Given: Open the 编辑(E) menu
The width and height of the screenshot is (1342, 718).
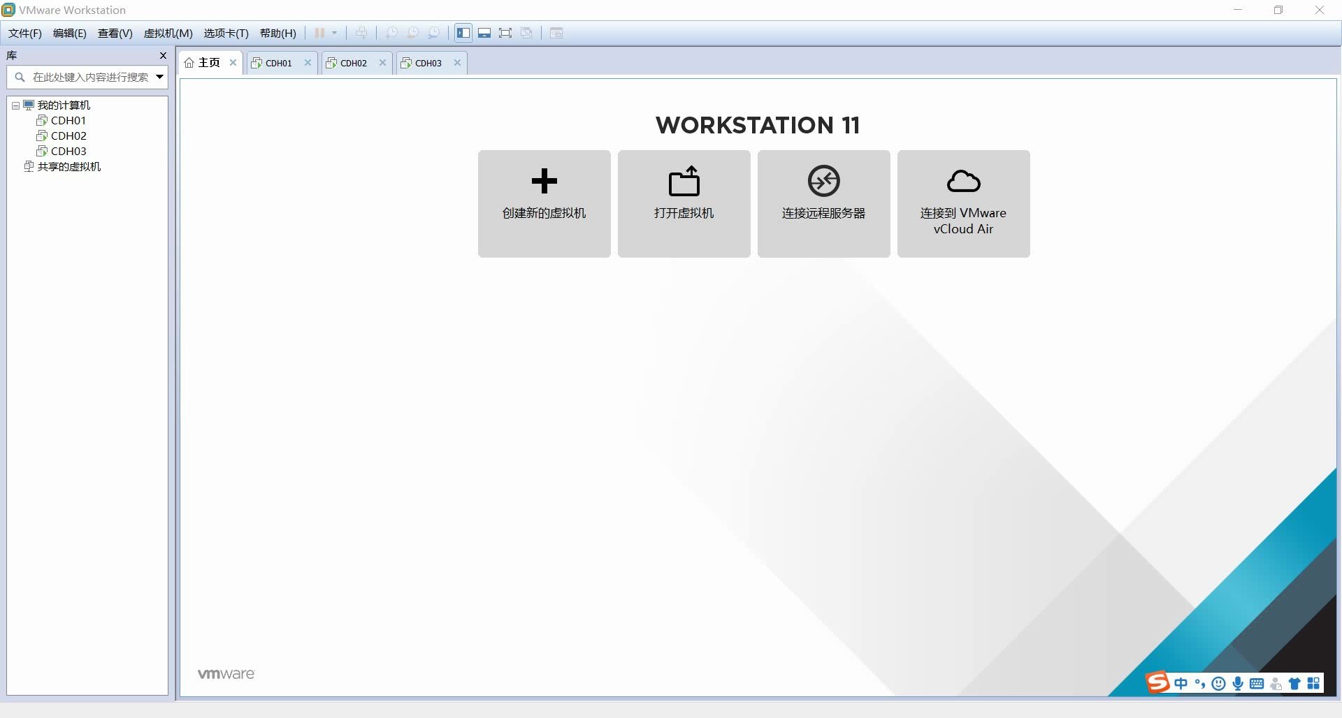Looking at the screenshot, I should click(x=70, y=33).
